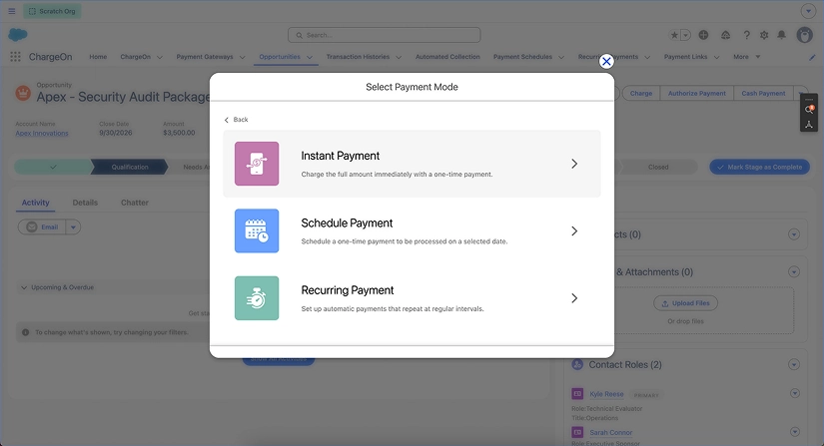Open the More navigation menu
The height and width of the screenshot is (446, 824).
pos(746,57)
